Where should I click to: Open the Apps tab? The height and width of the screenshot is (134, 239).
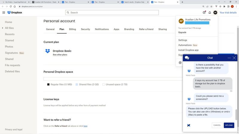tap(117, 29)
